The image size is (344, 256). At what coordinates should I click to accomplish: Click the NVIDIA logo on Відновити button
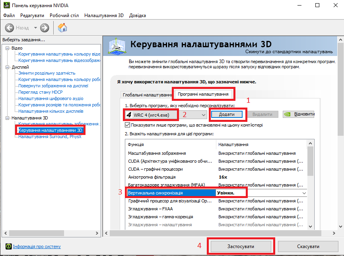pyautogui.click(x=288, y=114)
